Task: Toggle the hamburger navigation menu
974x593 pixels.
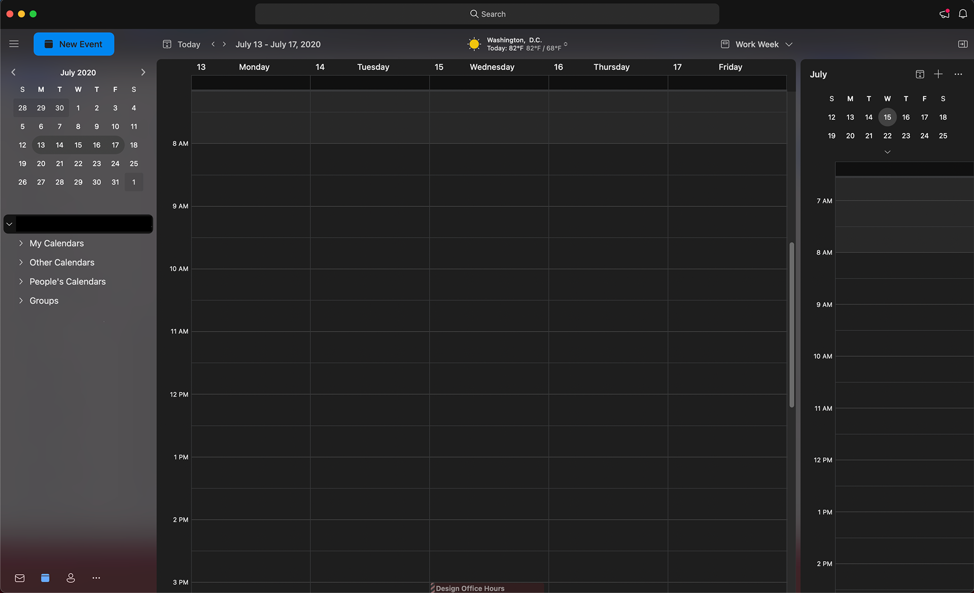Action: click(x=14, y=44)
